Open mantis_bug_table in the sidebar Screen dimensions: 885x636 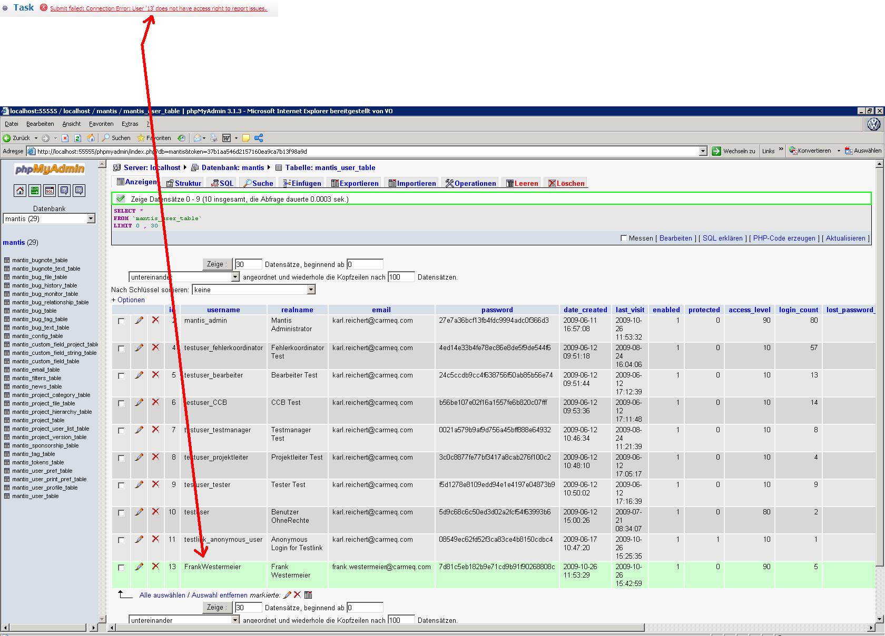tap(34, 311)
